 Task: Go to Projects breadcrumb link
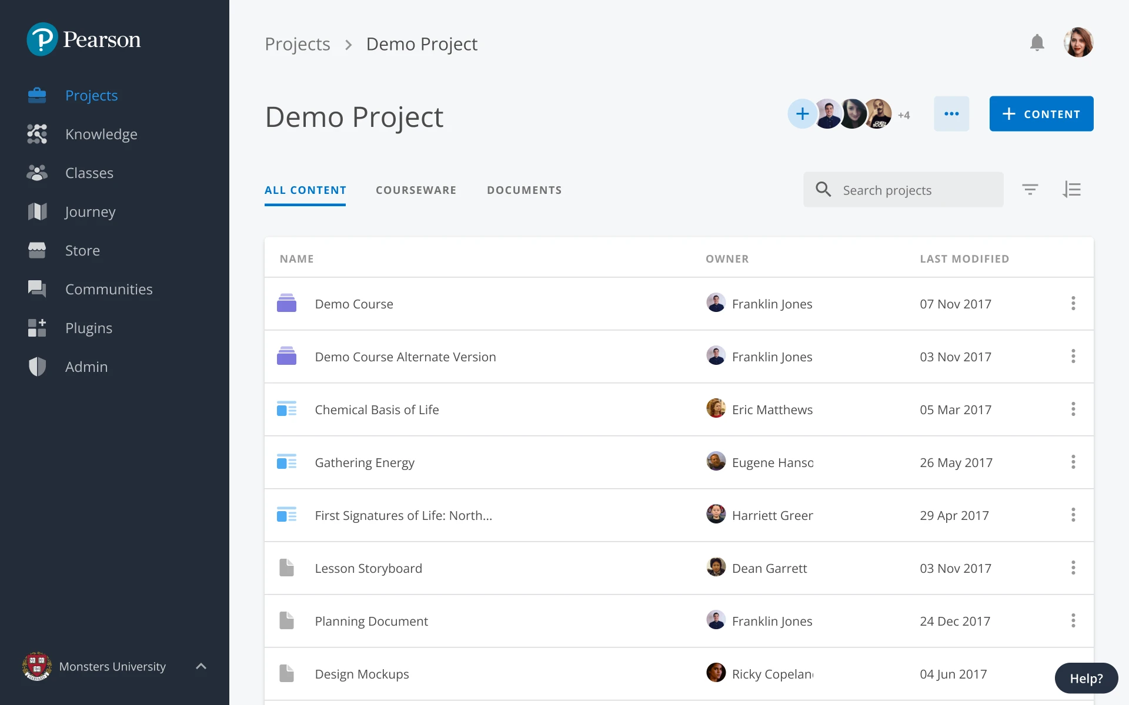[x=298, y=44]
